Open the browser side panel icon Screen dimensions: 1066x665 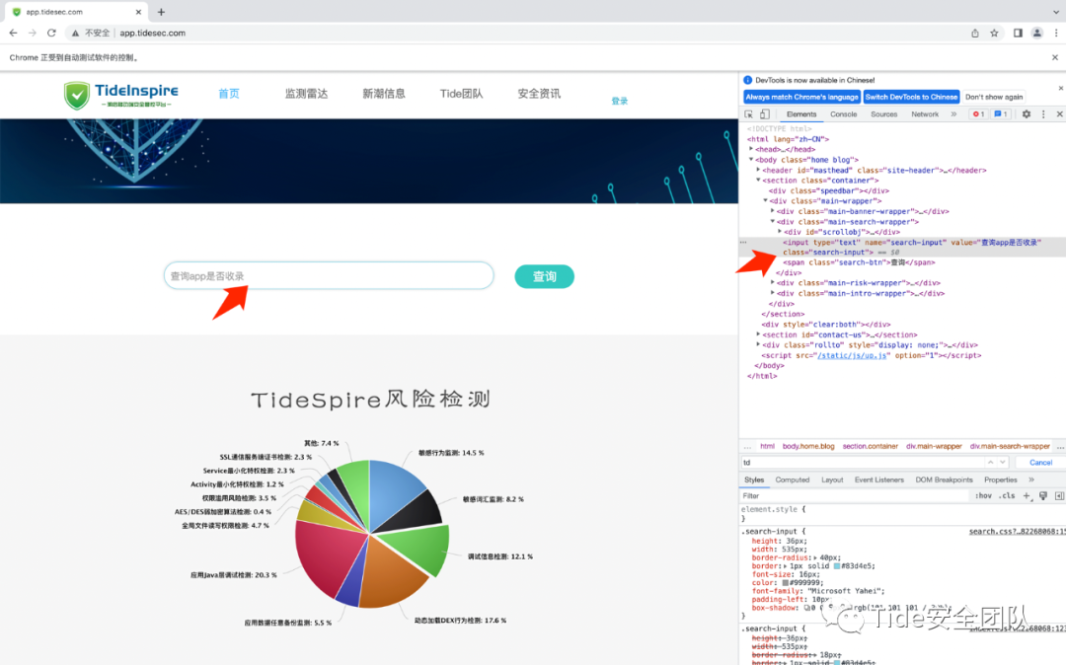(1018, 33)
